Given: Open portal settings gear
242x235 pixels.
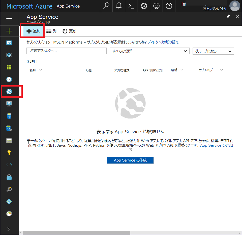Looking at the screenshot, I should [144, 6].
